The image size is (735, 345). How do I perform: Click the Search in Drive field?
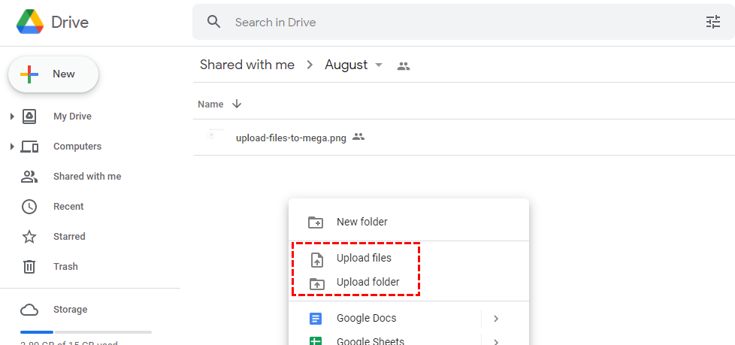pyautogui.click(x=451, y=23)
